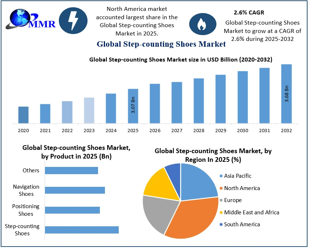Click the Navigation Shoes horizontal bar

click(x=75, y=190)
